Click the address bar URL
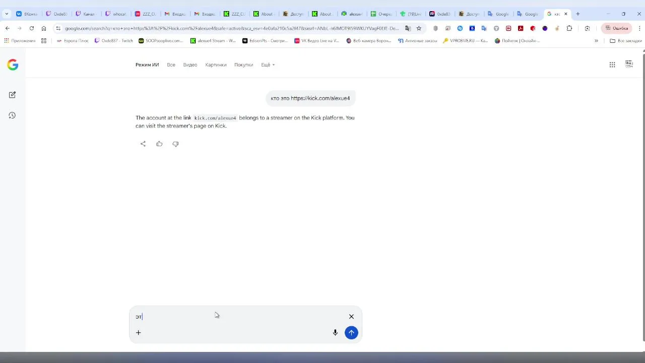Image resolution: width=645 pixels, height=363 pixels. 232,28
